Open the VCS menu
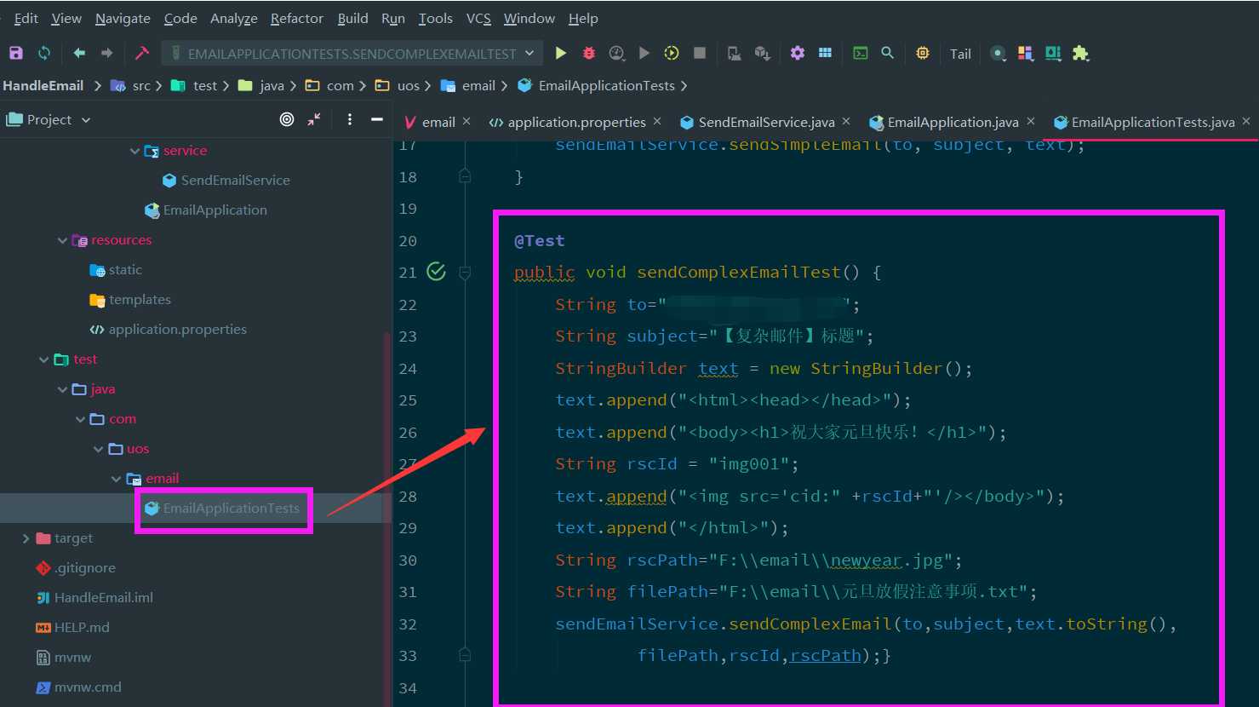Screen dimensions: 1259x707 [x=478, y=18]
